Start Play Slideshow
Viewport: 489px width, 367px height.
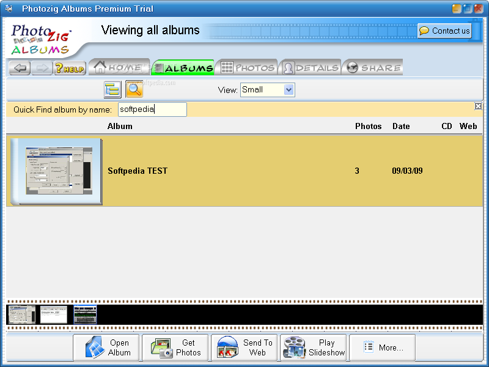(314, 347)
